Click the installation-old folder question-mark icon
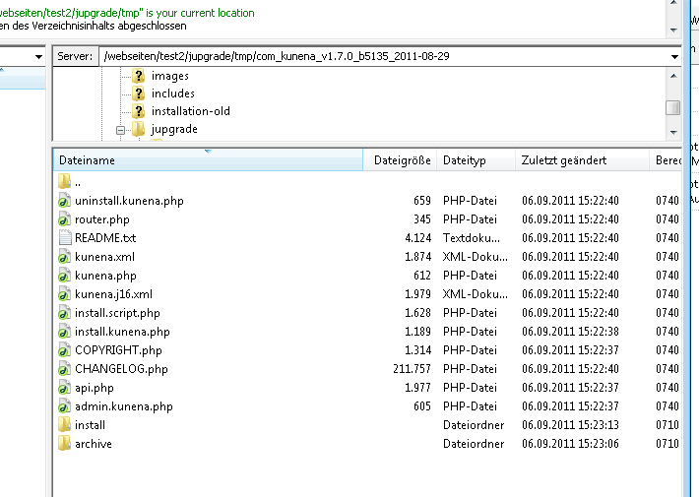Screen dimensions: 699x497 click(139, 111)
